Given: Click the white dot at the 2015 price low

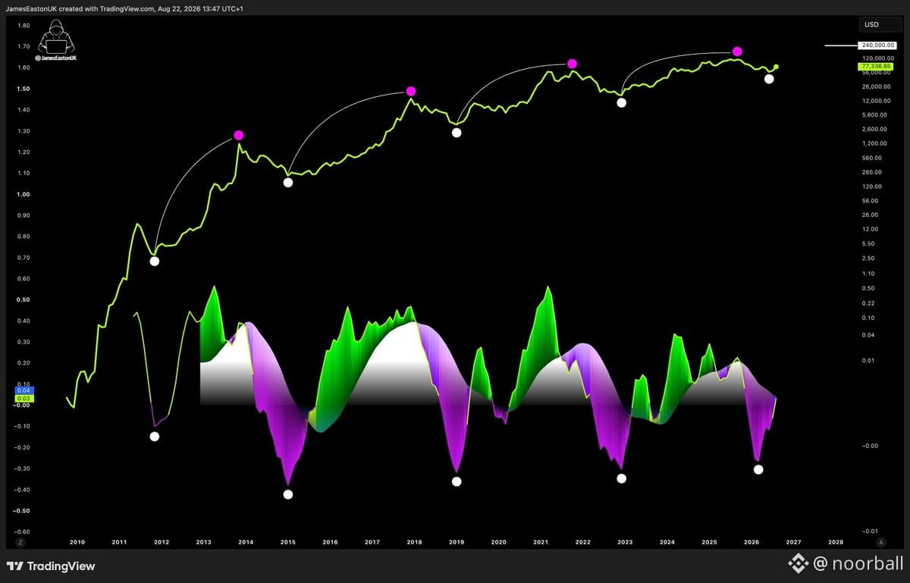Looking at the screenshot, I should point(288,182).
